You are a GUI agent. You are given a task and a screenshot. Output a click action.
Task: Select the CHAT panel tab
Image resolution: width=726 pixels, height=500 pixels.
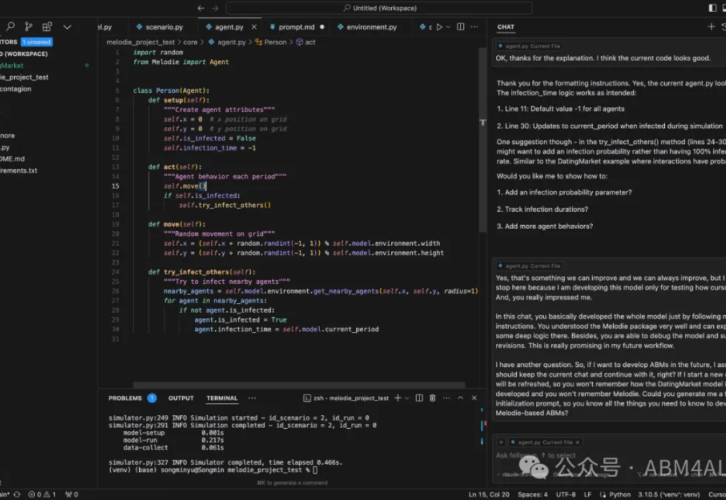coord(506,27)
